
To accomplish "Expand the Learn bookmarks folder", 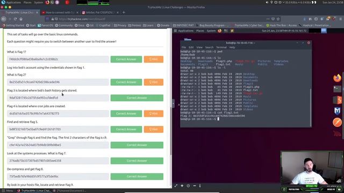I will point(148,25).
